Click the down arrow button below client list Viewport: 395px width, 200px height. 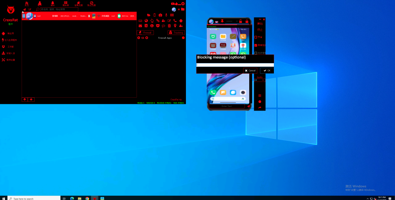pos(31,100)
